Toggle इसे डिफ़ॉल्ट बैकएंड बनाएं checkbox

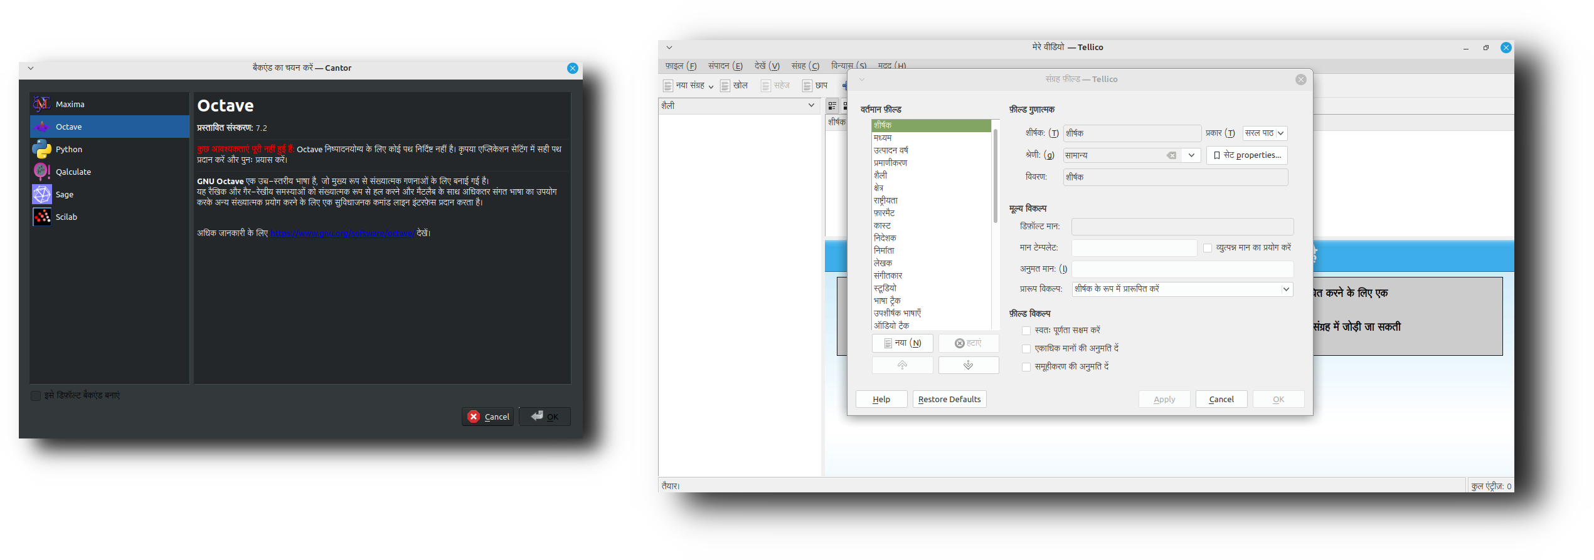(36, 396)
